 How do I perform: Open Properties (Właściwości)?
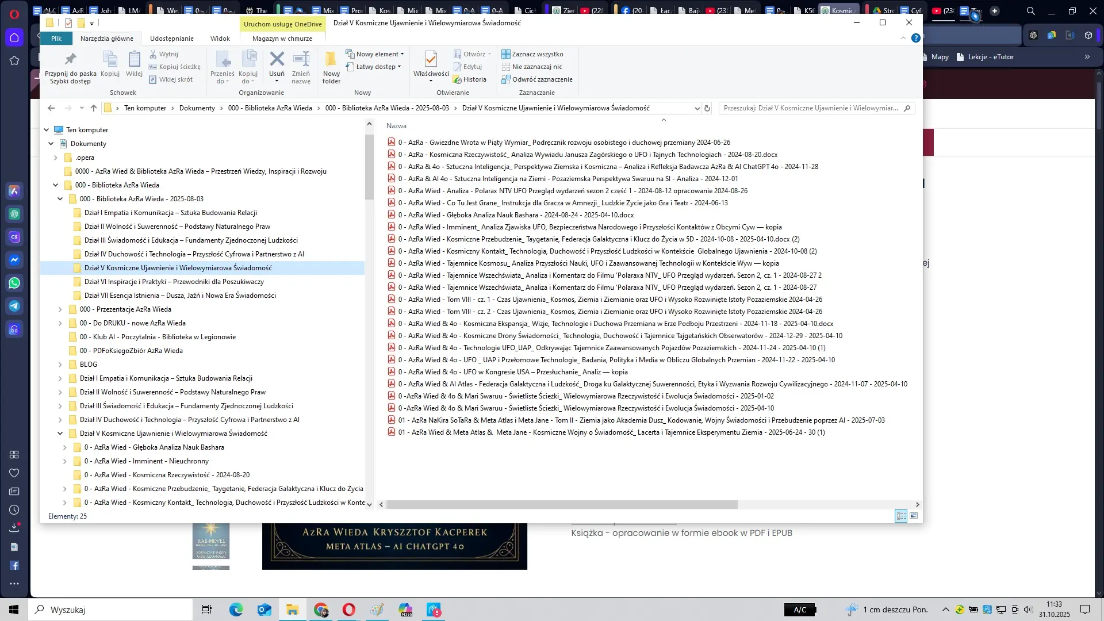tap(431, 59)
